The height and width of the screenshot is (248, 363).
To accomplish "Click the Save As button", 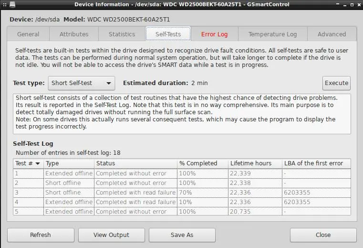I will click(x=182, y=235).
